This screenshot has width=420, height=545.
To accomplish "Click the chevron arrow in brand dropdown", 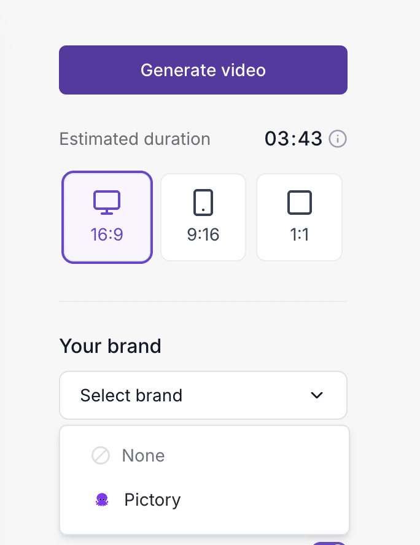I will click(x=317, y=395).
